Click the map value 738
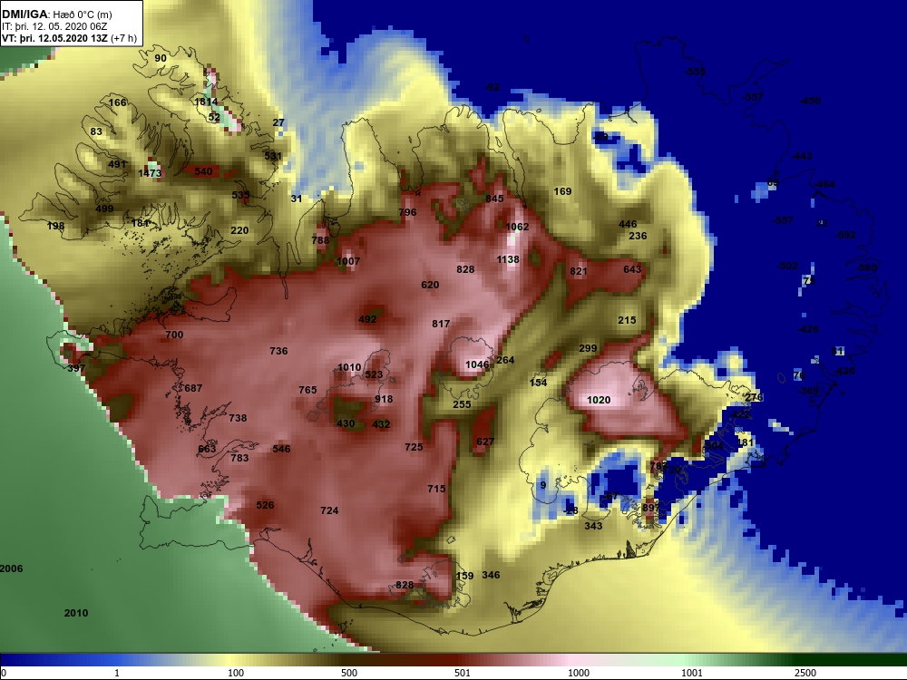This screenshot has height=680, width=907. click(x=238, y=417)
